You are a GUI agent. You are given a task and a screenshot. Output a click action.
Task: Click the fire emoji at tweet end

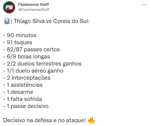91,120
